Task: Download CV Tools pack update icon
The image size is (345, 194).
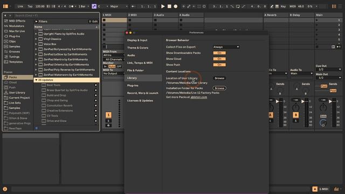Action: click(96, 116)
